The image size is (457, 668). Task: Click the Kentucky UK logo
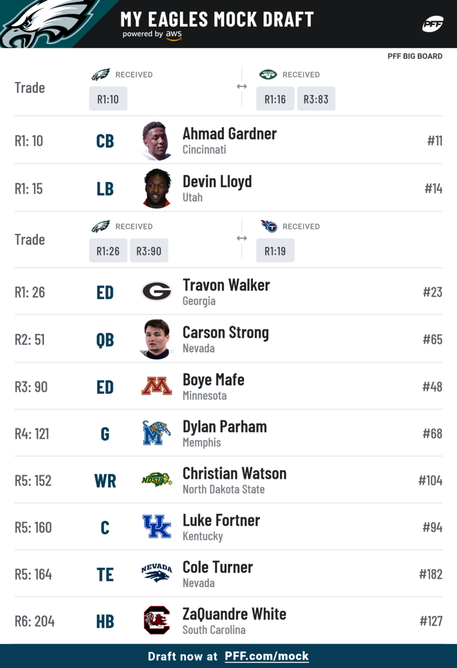(x=157, y=527)
